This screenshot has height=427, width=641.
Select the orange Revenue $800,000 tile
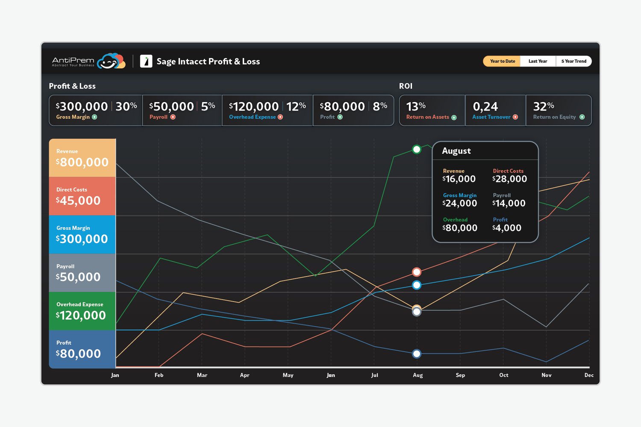pos(82,158)
